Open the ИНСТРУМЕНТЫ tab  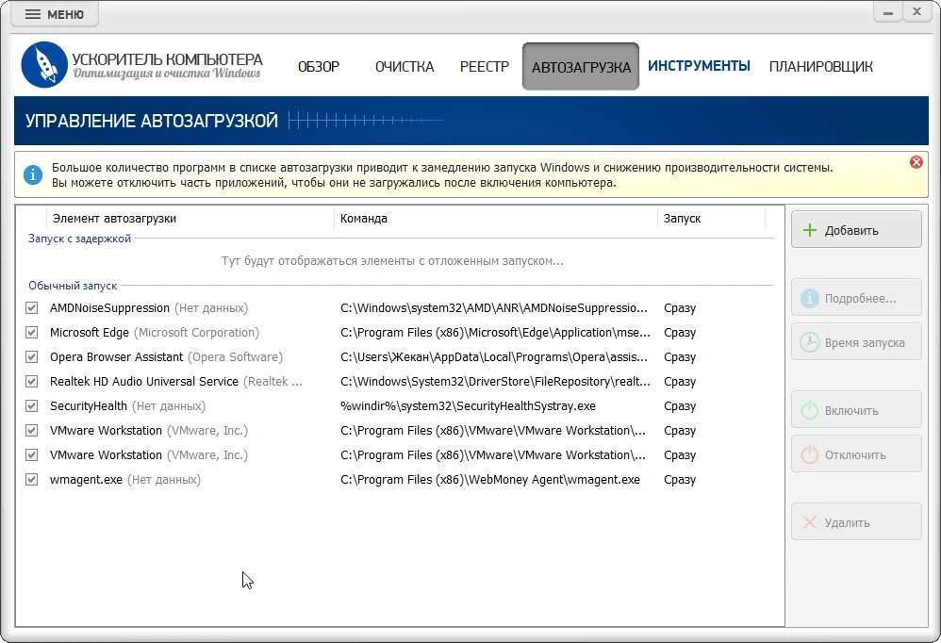(699, 66)
